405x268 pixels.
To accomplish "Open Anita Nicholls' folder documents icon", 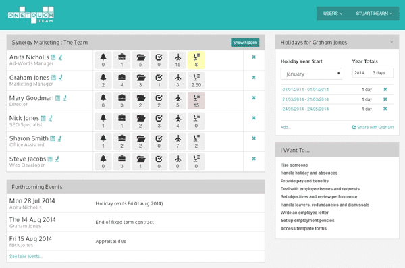I will [140, 60].
